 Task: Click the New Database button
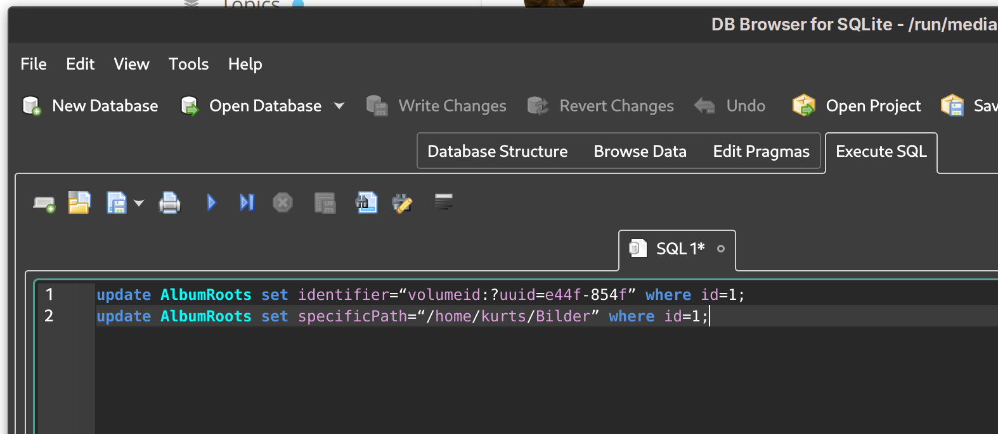coord(91,106)
